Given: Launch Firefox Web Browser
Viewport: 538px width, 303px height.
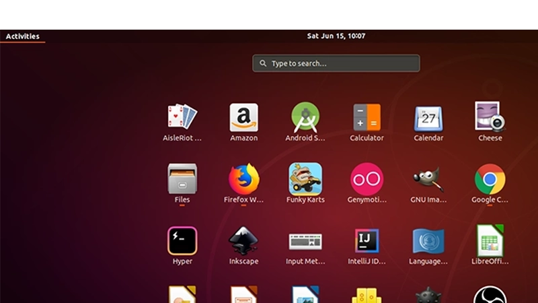Looking at the screenshot, I should tap(243, 184).
